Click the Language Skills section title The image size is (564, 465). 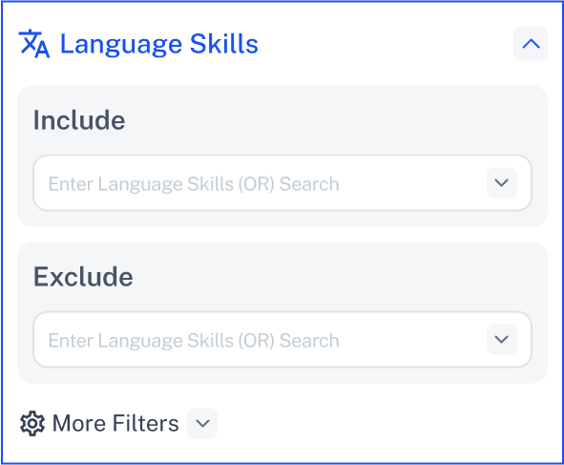point(159,44)
